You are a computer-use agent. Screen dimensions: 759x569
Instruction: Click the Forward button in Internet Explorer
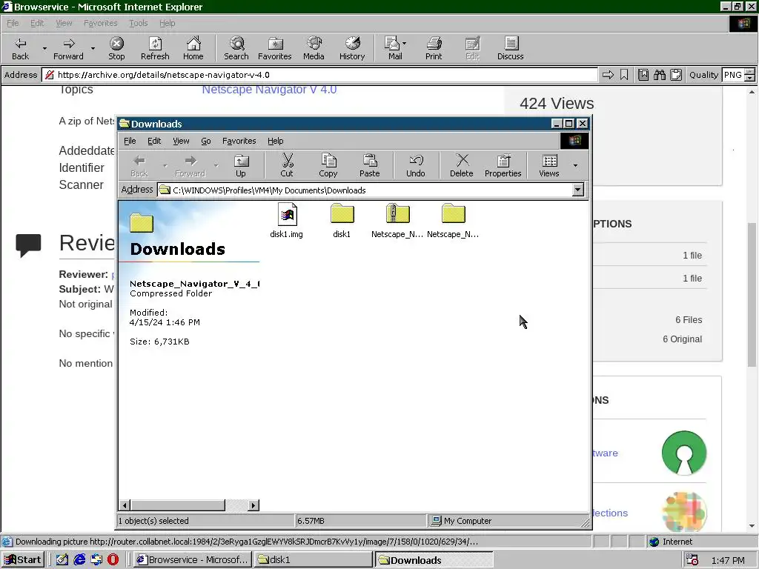68,48
